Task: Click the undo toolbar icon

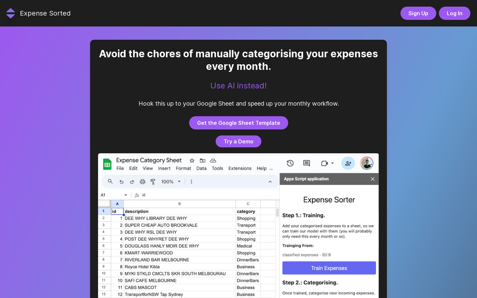Action: point(122,182)
